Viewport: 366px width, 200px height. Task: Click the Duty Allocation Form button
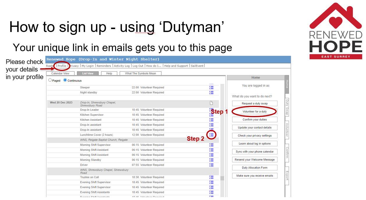tap(255, 168)
